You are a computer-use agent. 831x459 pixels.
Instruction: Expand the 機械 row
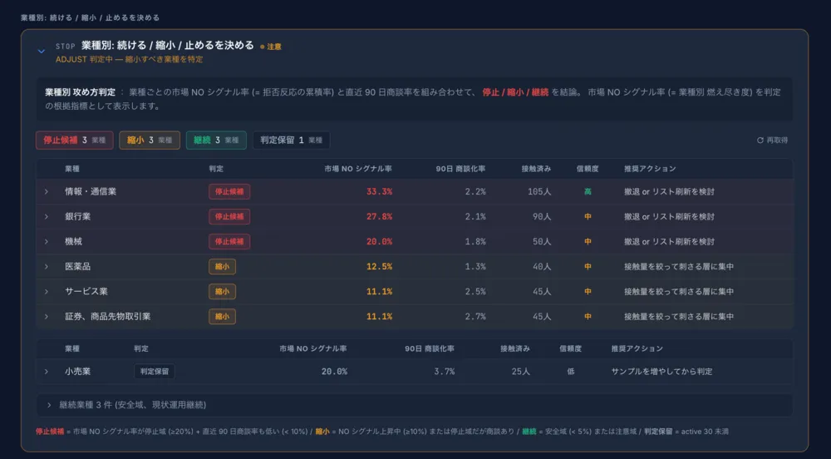46,242
